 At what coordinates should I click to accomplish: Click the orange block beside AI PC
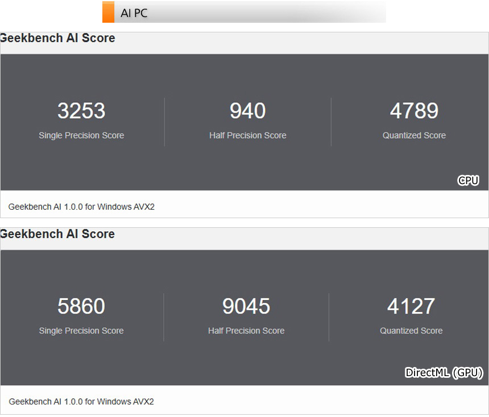(x=108, y=12)
